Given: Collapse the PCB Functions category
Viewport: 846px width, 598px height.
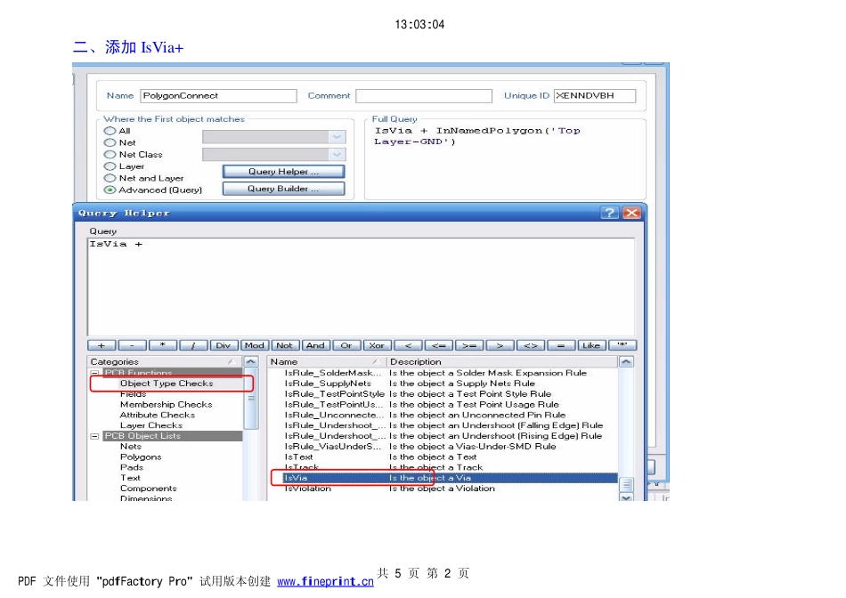Looking at the screenshot, I should point(95,373).
